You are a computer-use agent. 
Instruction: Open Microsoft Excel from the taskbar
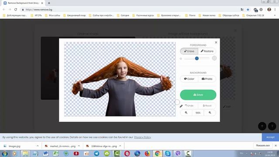click(x=56, y=154)
